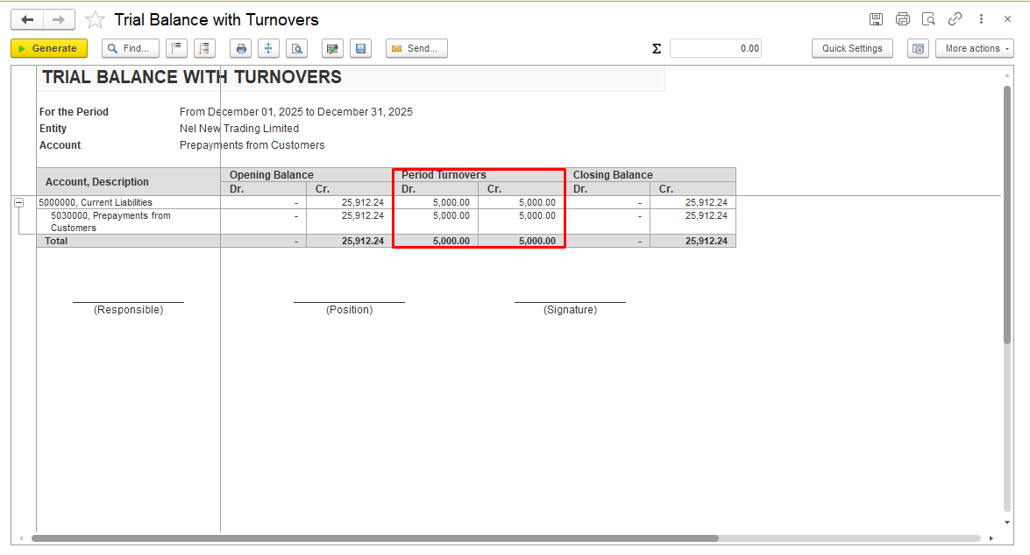The width and height of the screenshot is (1030, 555).
Task: Open page setup icon with blue cross arrows
Action: point(268,48)
